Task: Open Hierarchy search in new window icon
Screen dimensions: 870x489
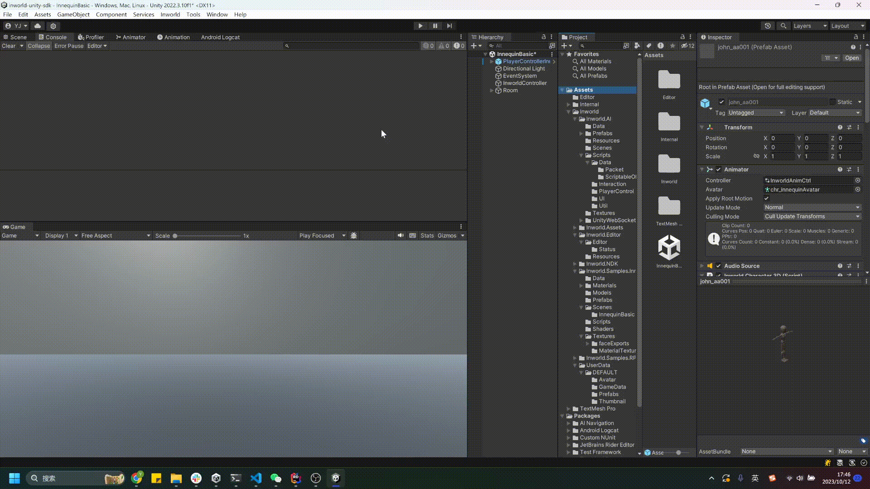Action: [x=552, y=46]
